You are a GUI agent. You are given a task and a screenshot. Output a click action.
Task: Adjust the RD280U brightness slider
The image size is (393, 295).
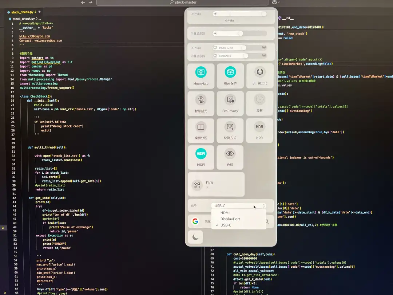239,14
